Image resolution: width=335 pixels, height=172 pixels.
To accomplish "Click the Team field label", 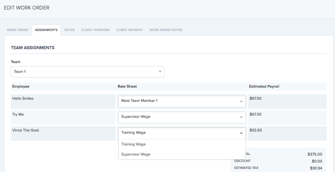I will [16, 62].
